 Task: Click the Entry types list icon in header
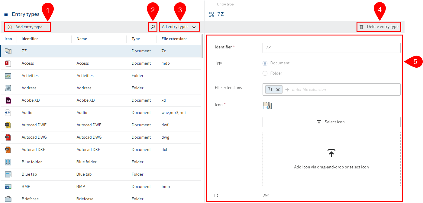pyautogui.click(x=6, y=14)
